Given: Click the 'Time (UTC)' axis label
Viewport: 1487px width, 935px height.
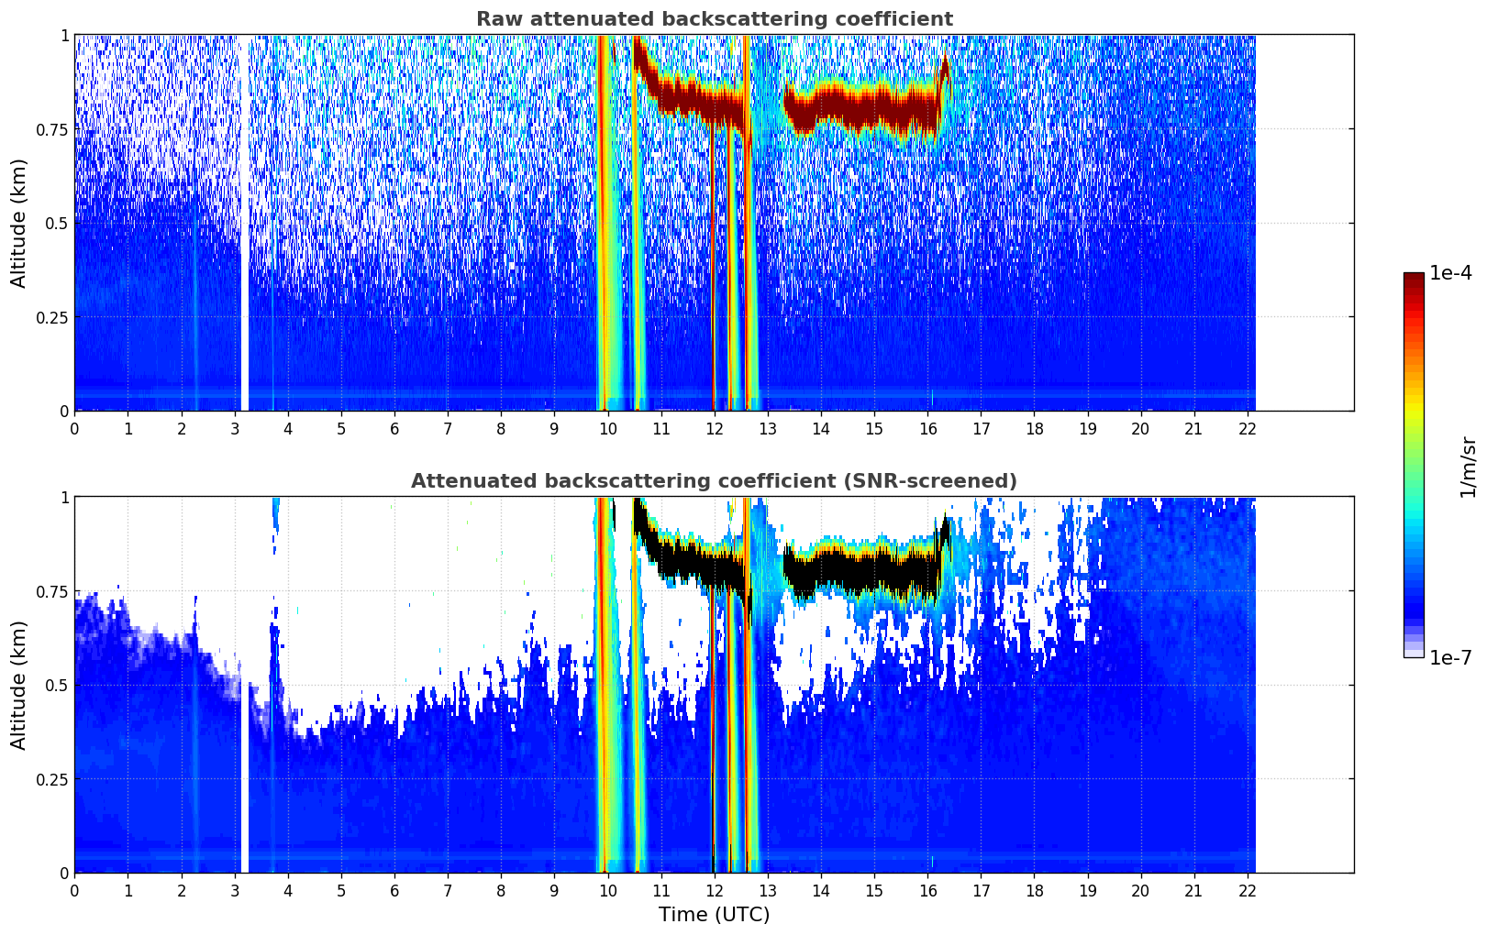Looking at the screenshot, I should coord(714,915).
